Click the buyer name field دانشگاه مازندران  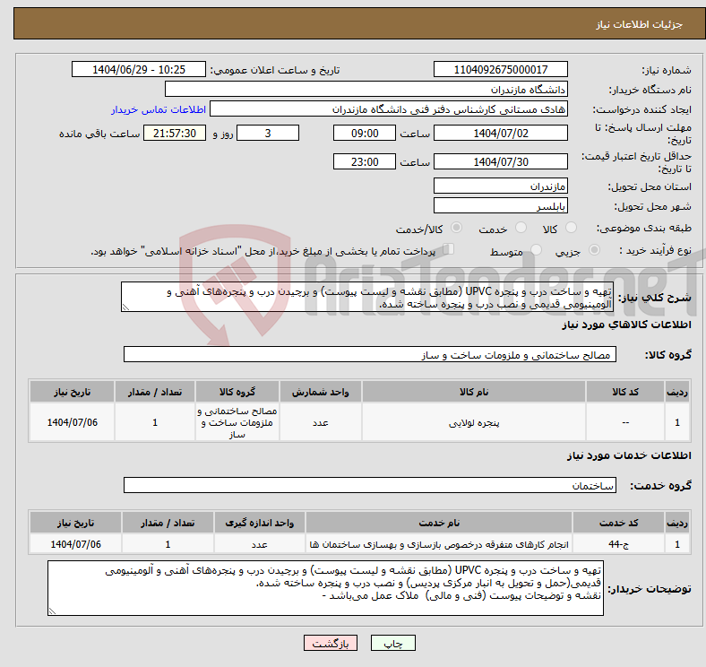(x=366, y=90)
